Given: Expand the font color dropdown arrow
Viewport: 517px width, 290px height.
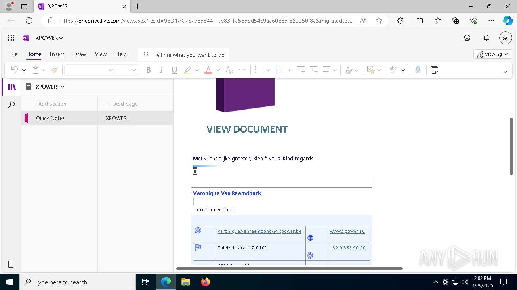Looking at the screenshot, I should tap(218, 70).
